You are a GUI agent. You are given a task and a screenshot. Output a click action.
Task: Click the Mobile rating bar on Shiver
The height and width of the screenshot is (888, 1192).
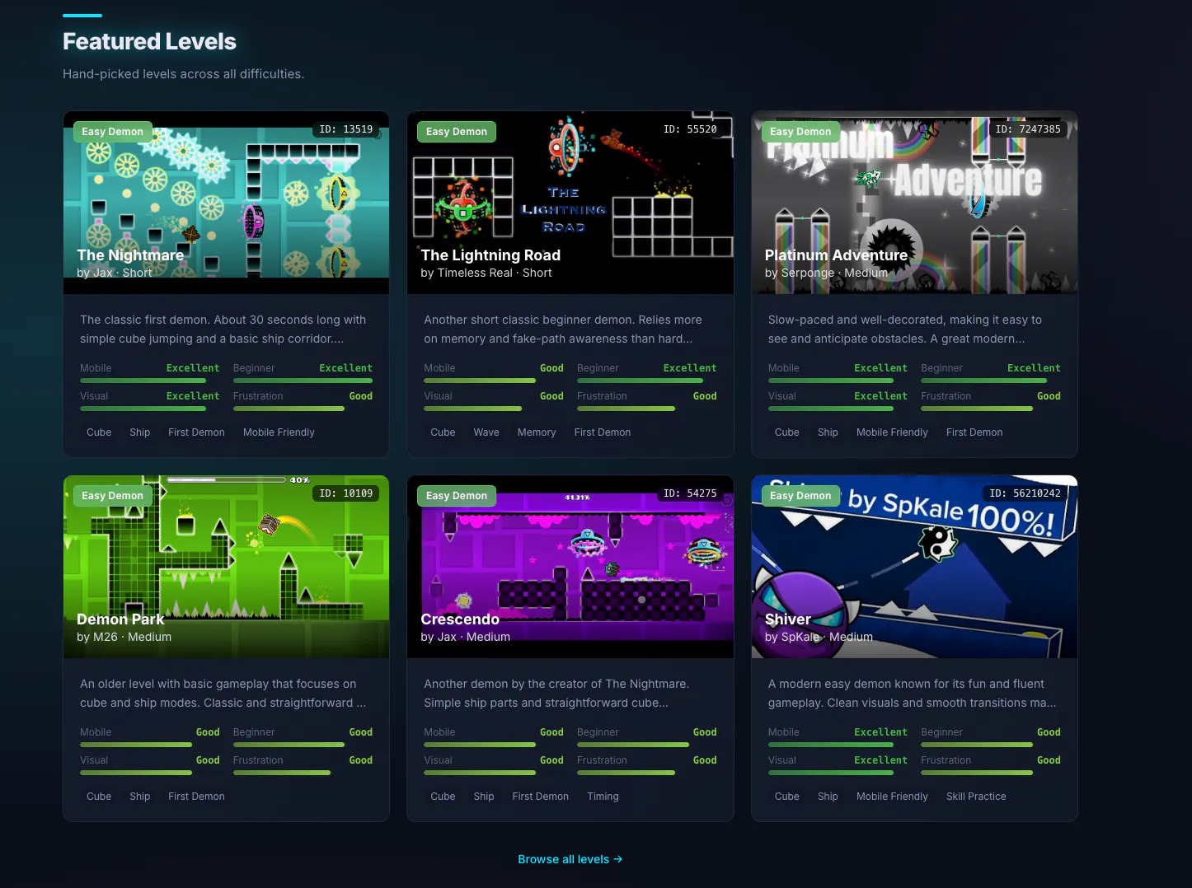[838, 745]
